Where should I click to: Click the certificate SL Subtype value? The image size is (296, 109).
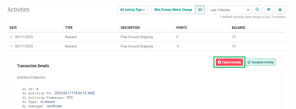pos(54,106)
